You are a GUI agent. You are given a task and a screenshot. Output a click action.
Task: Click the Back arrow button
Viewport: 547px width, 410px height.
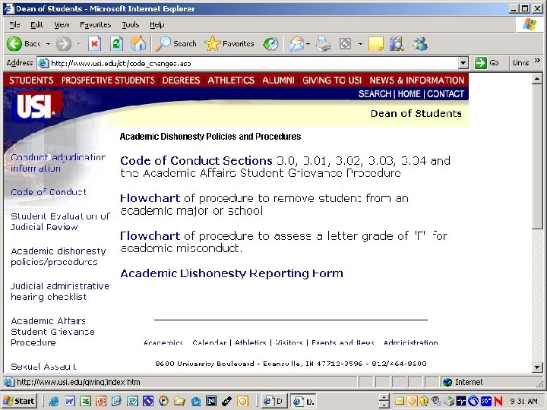(14, 44)
